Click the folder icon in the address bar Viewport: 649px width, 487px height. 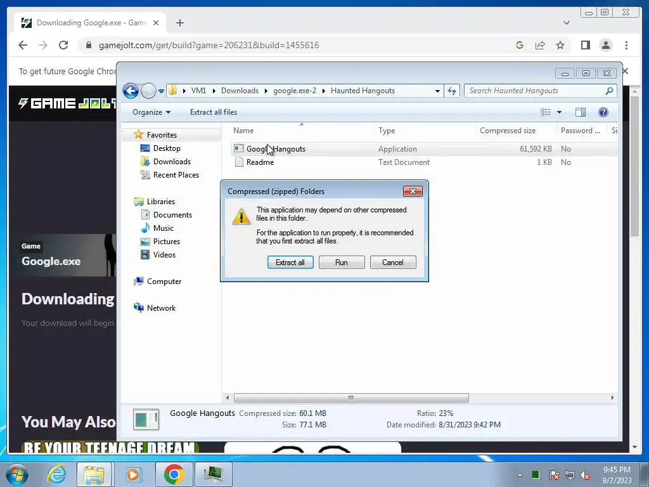coord(172,91)
